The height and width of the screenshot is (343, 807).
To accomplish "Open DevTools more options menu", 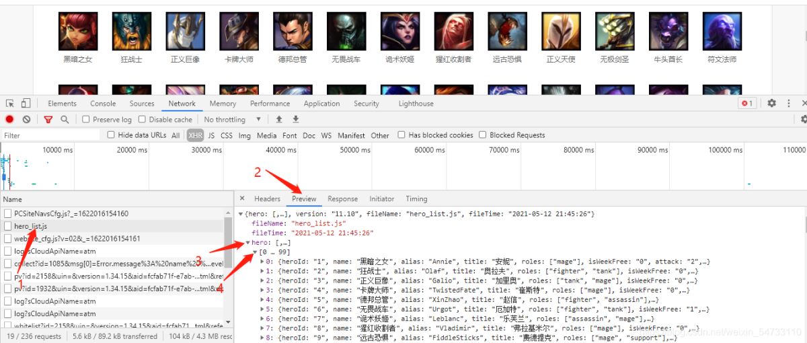I will (x=787, y=104).
